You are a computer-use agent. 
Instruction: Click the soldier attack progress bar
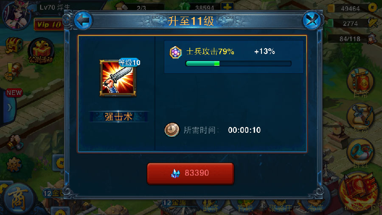pos(238,64)
